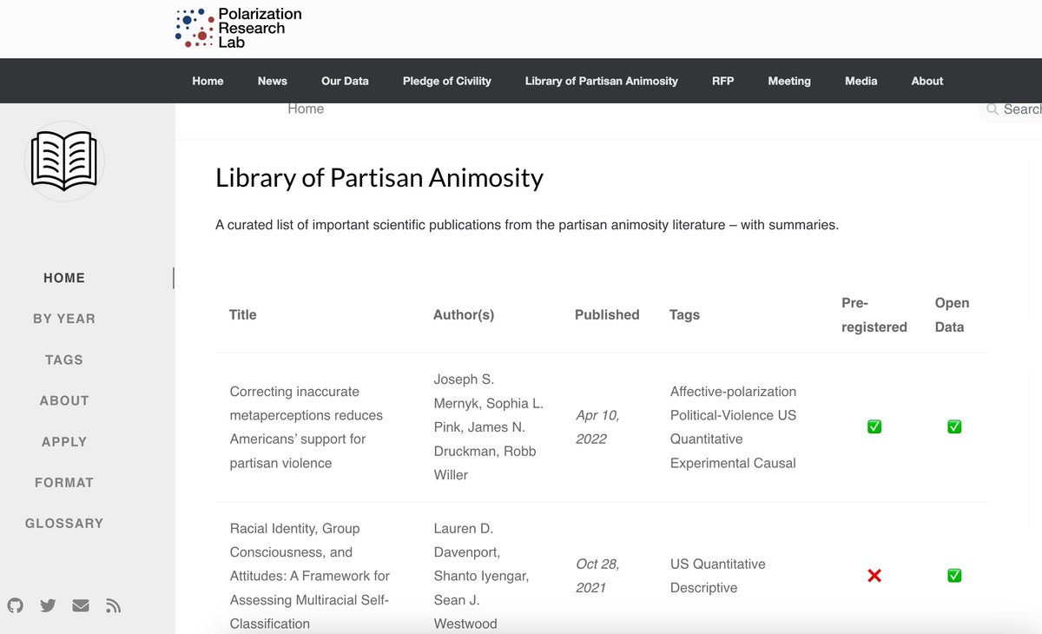This screenshot has width=1042, height=634.
Task: Select ABOUT in the left sidebar
Action: [x=64, y=400]
